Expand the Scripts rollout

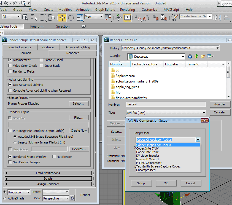[x=48, y=179]
